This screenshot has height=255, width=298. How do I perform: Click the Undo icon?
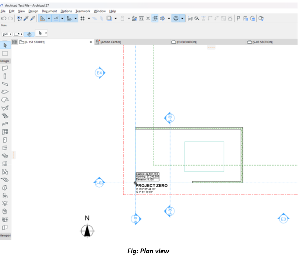tap(4, 18)
